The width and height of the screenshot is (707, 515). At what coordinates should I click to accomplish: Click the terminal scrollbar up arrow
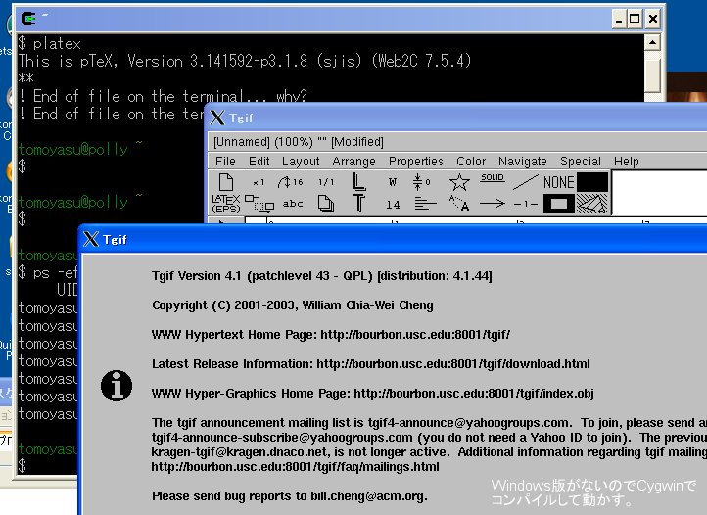click(652, 42)
